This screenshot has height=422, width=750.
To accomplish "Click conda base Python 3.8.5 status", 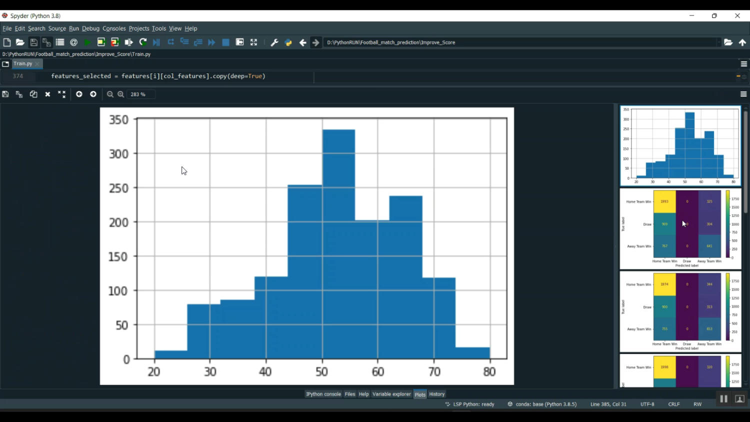I will click(x=542, y=404).
